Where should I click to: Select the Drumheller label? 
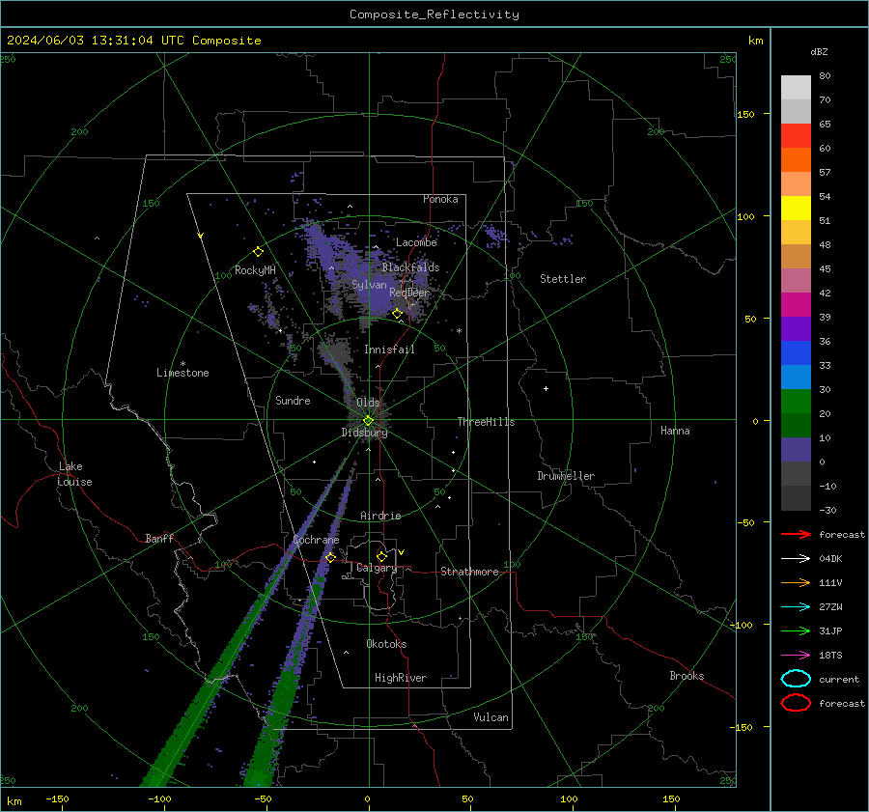pos(566,476)
